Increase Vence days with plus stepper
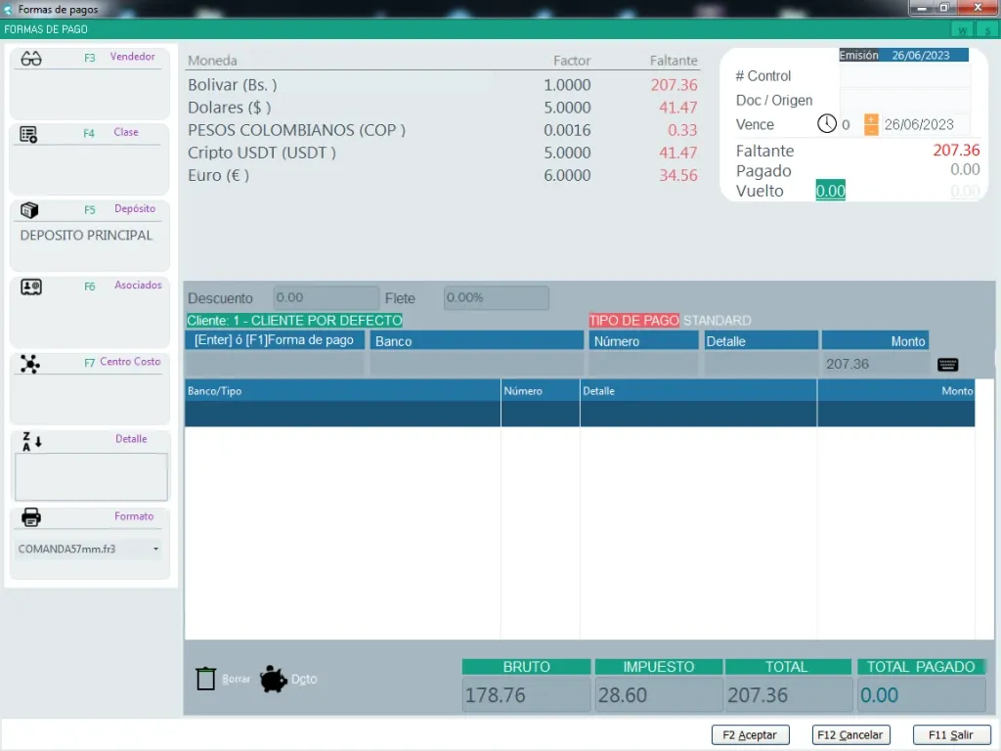This screenshot has width=1001, height=751. point(871,119)
